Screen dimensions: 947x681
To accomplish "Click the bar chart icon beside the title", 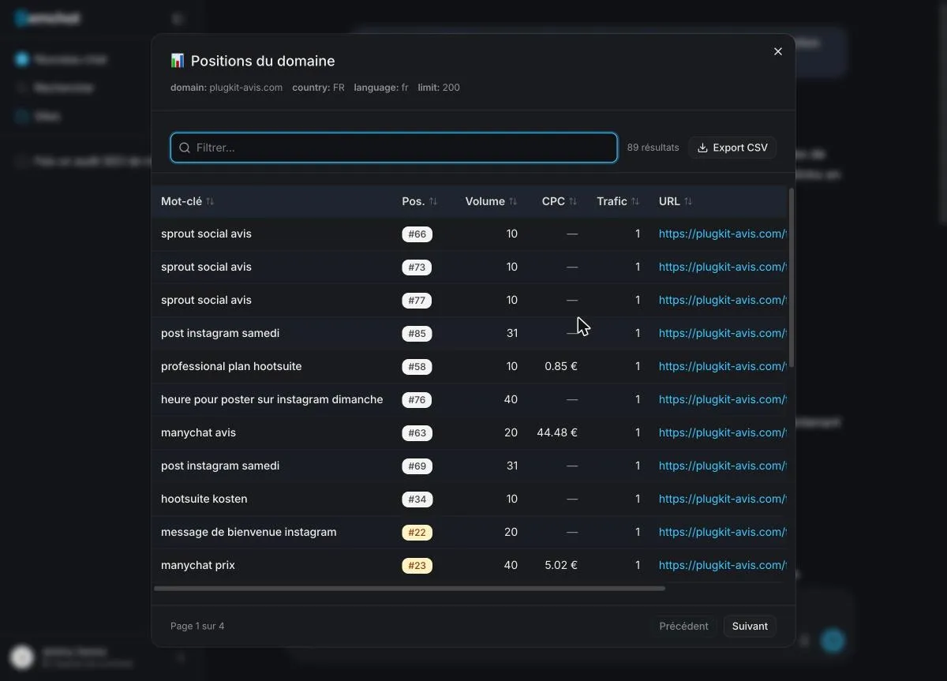I will pyautogui.click(x=178, y=61).
